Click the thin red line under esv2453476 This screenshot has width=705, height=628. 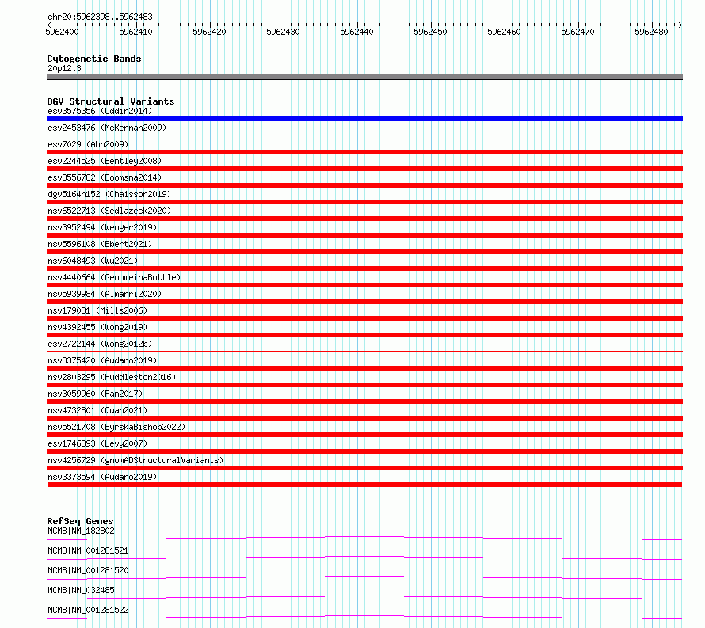click(364, 135)
